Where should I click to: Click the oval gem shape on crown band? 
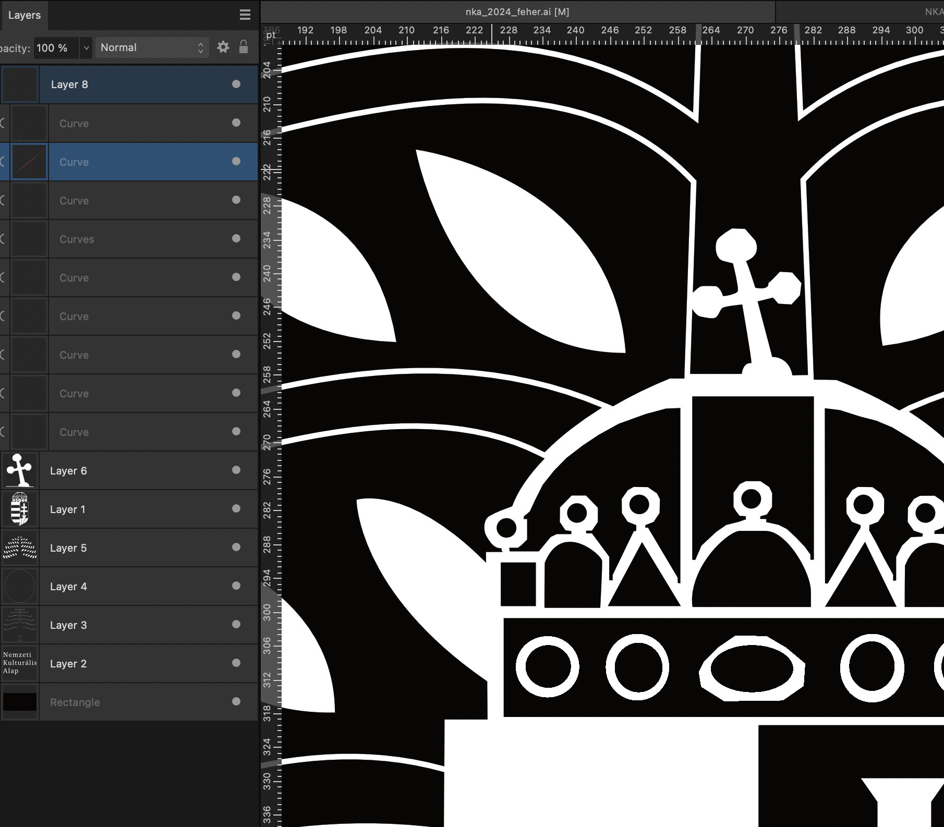752,668
